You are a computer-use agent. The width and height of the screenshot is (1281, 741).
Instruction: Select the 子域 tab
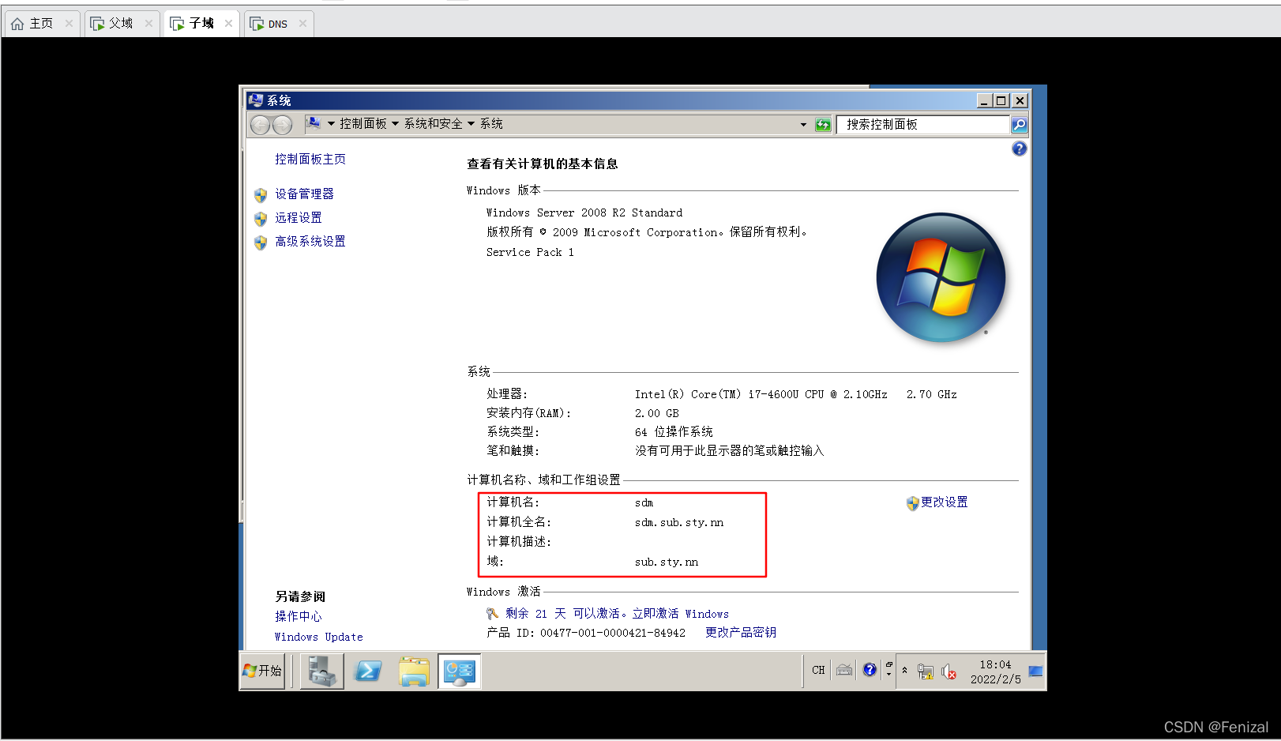(x=201, y=24)
